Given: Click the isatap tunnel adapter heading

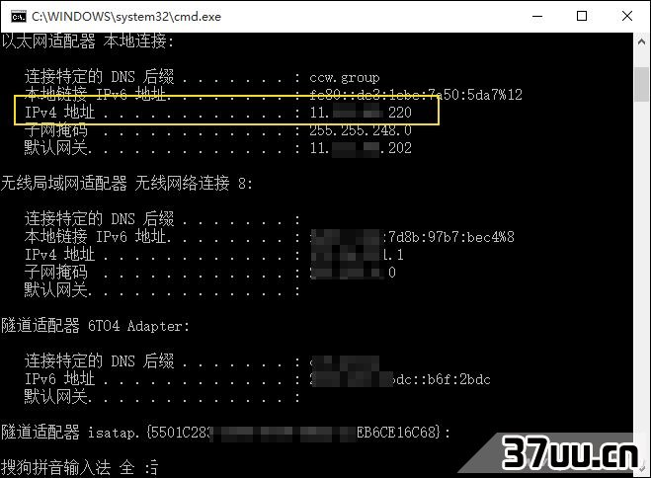Looking at the screenshot, I should 225,433.
